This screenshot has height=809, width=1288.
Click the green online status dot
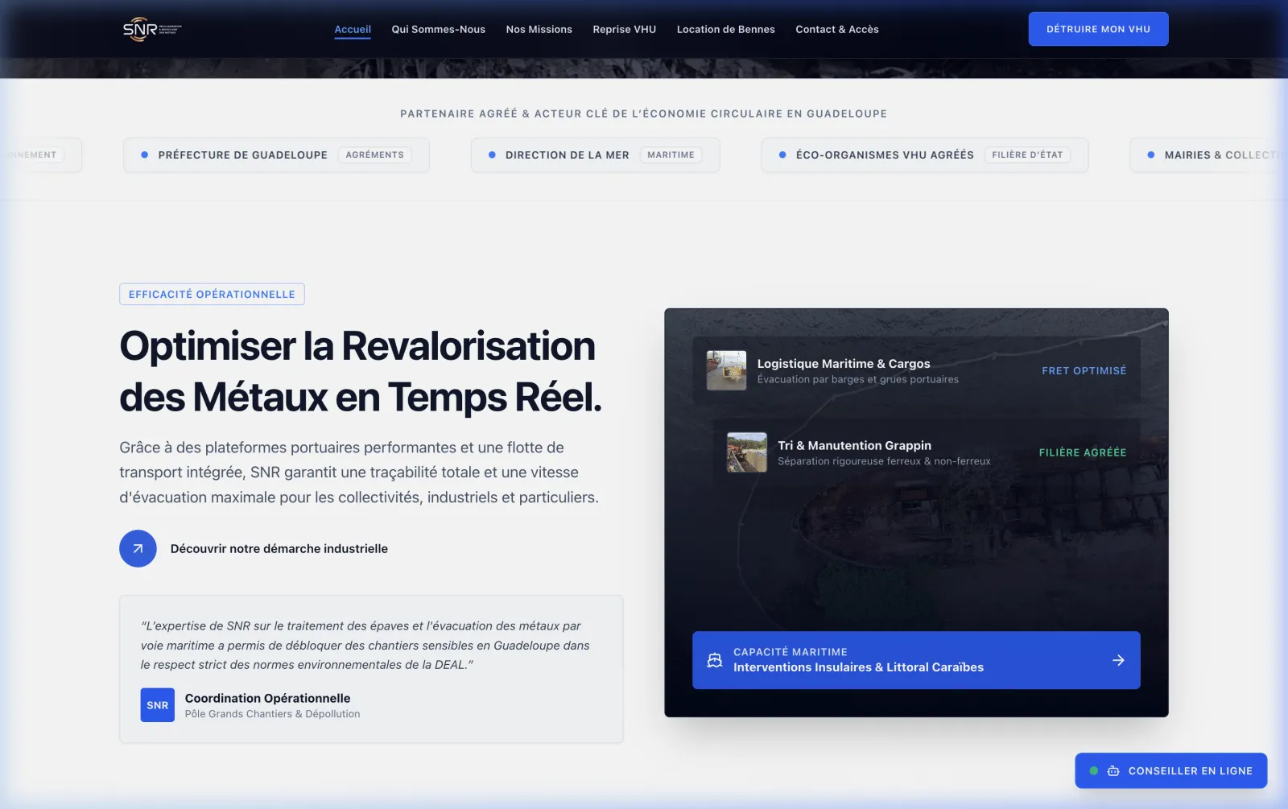pos(1093,770)
